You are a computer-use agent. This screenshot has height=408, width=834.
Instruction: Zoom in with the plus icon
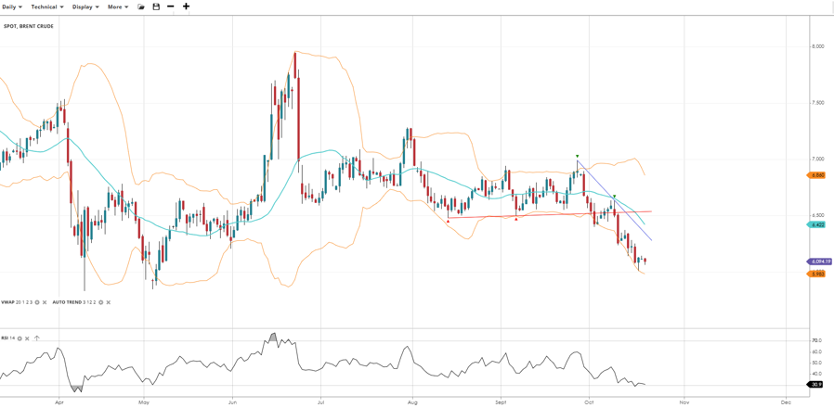(x=186, y=6)
